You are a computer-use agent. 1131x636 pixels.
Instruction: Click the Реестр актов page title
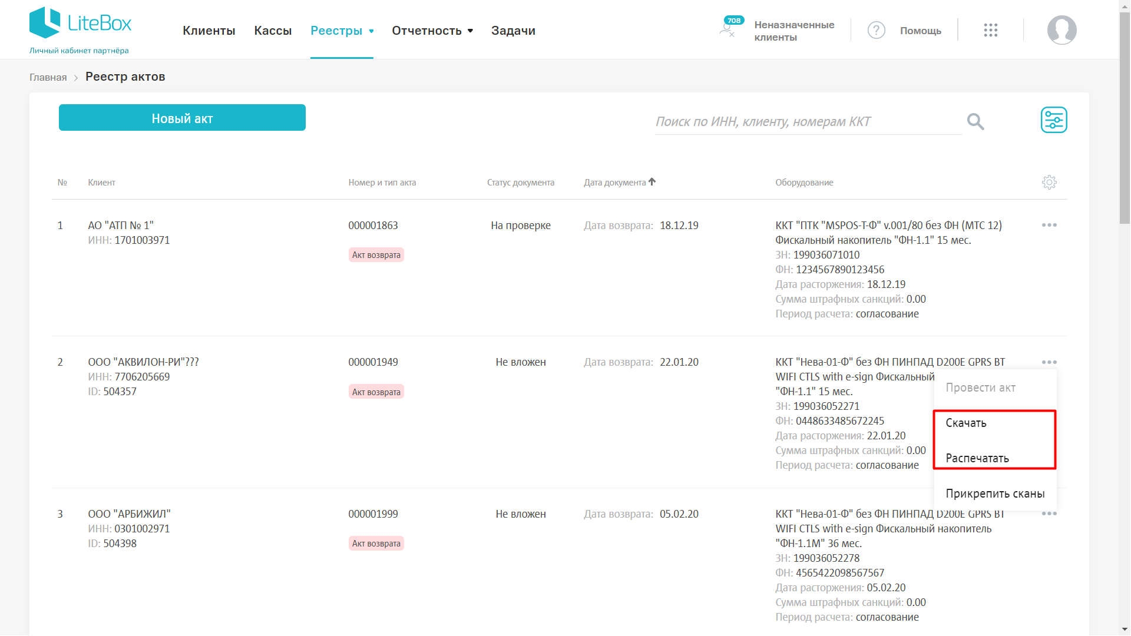[125, 77]
